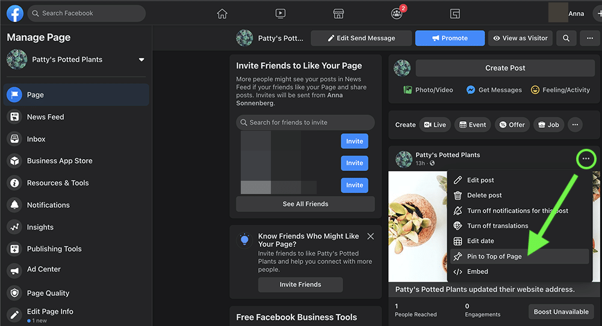The image size is (602, 326).
Task: Turn off notifications for this post
Action: 517,211
